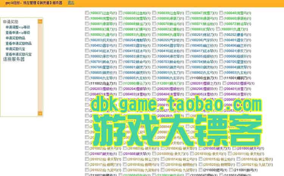Open 申请调整vip等级 menu item
The height and width of the screenshot is (176, 284).
click(x=18, y=28)
